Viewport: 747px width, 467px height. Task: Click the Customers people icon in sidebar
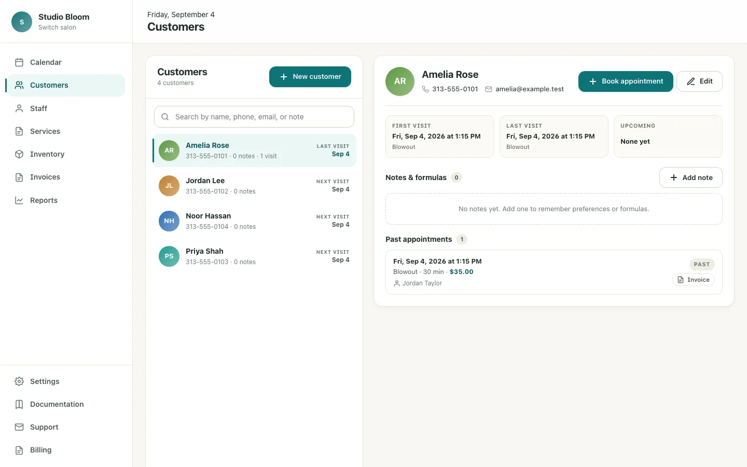tap(19, 85)
